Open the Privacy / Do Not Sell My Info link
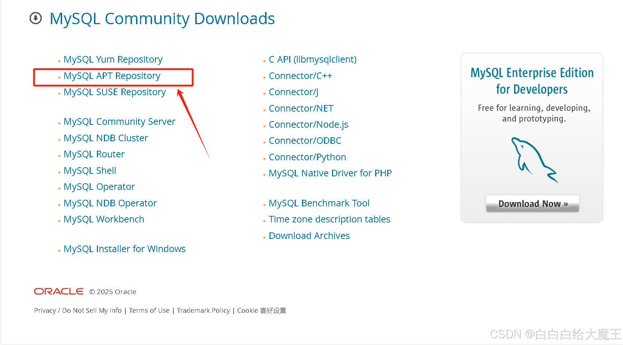The height and width of the screenshot is (345, 623). (x=78, y=310)
